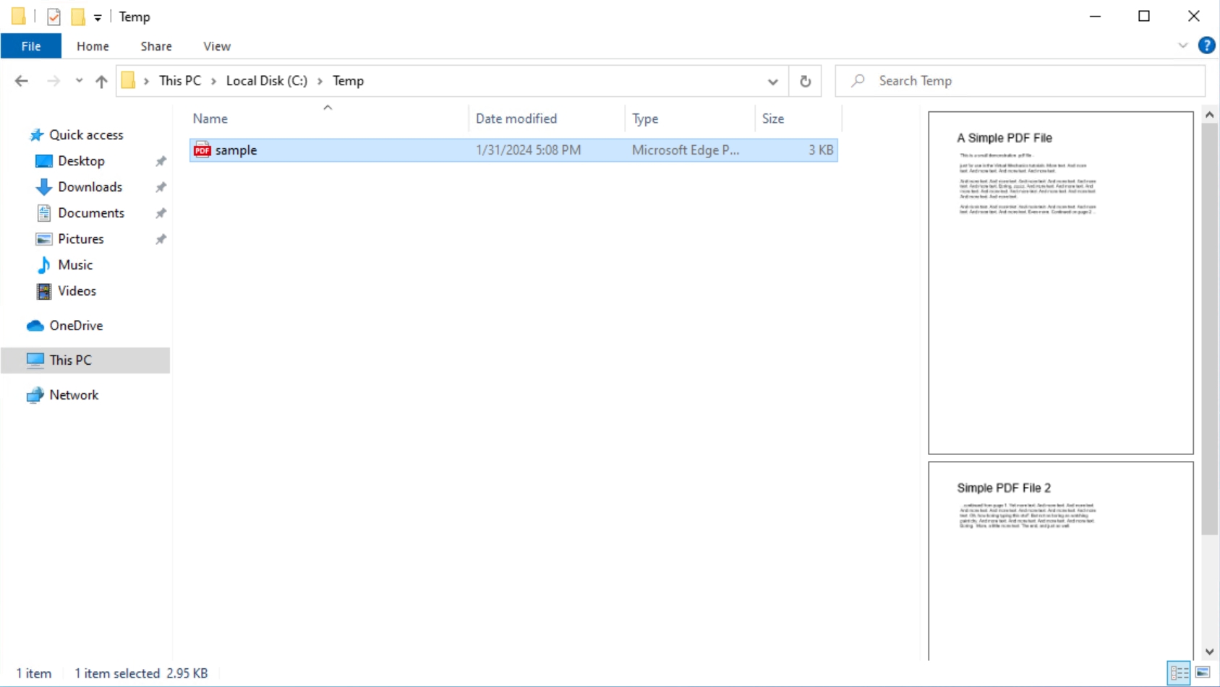Navigate to Local Disk (C:) breadcrumb

(x=266, y=81)
